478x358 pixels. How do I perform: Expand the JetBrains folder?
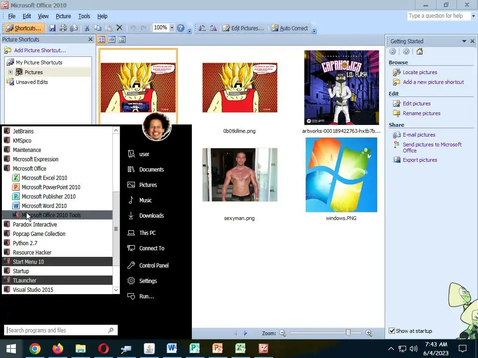click(23, 131)
